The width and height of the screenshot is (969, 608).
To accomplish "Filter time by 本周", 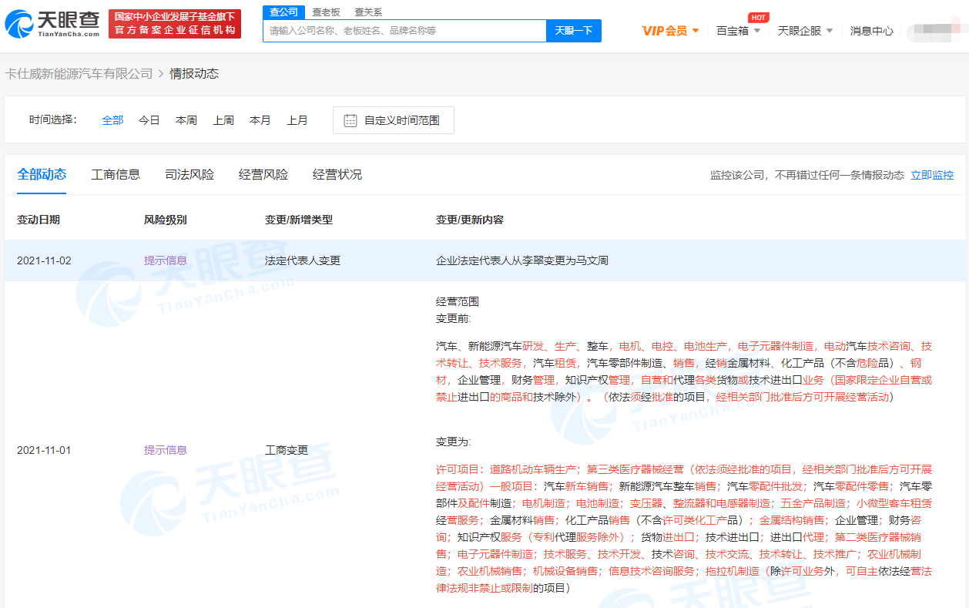I will coord(186,120).
